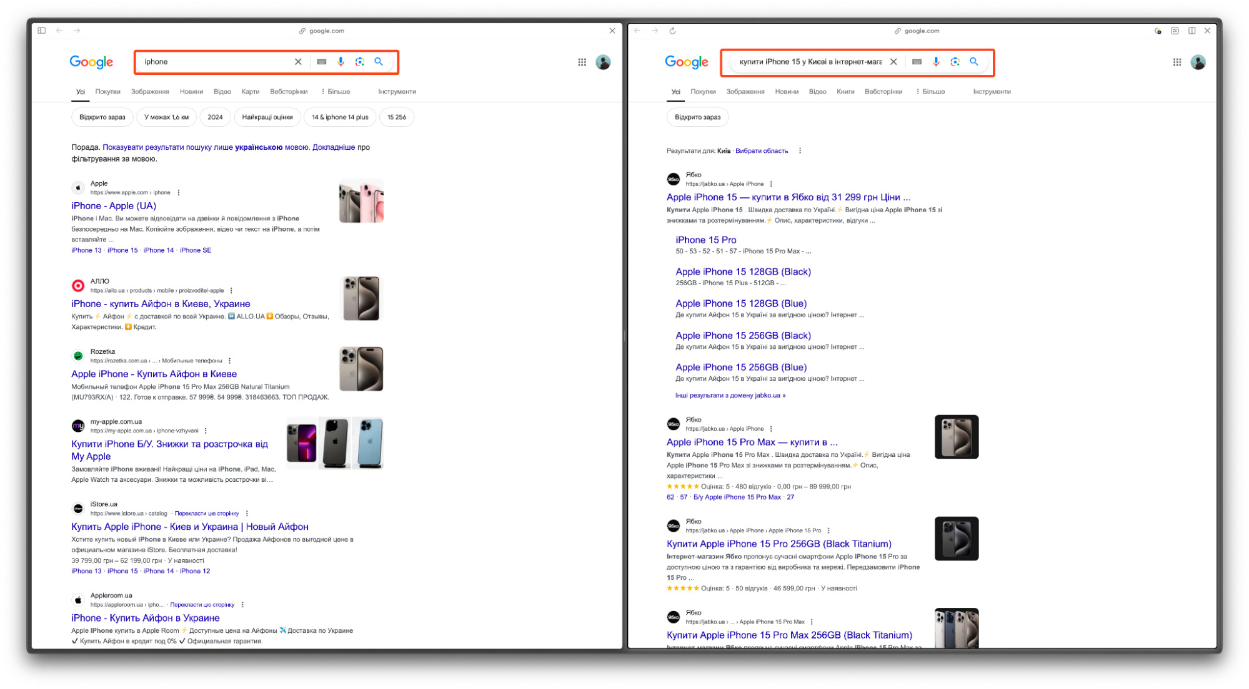The height and width of the screenshot is (689, 1249).
Task: Start voice search in right window
Action: [x=936, y=62]
